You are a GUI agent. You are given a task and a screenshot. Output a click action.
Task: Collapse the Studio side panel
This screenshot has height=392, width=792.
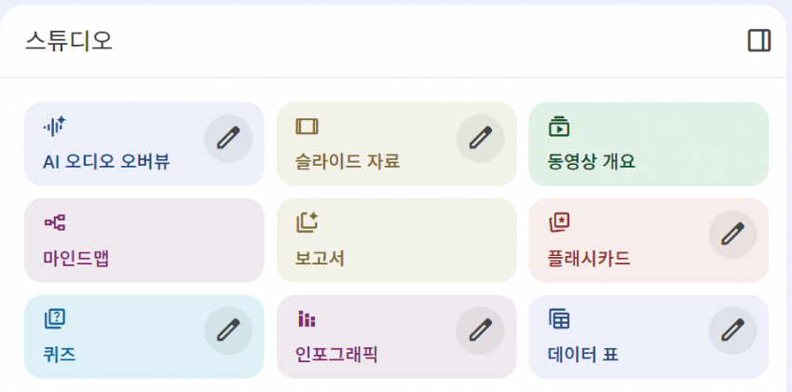(759, 41)
